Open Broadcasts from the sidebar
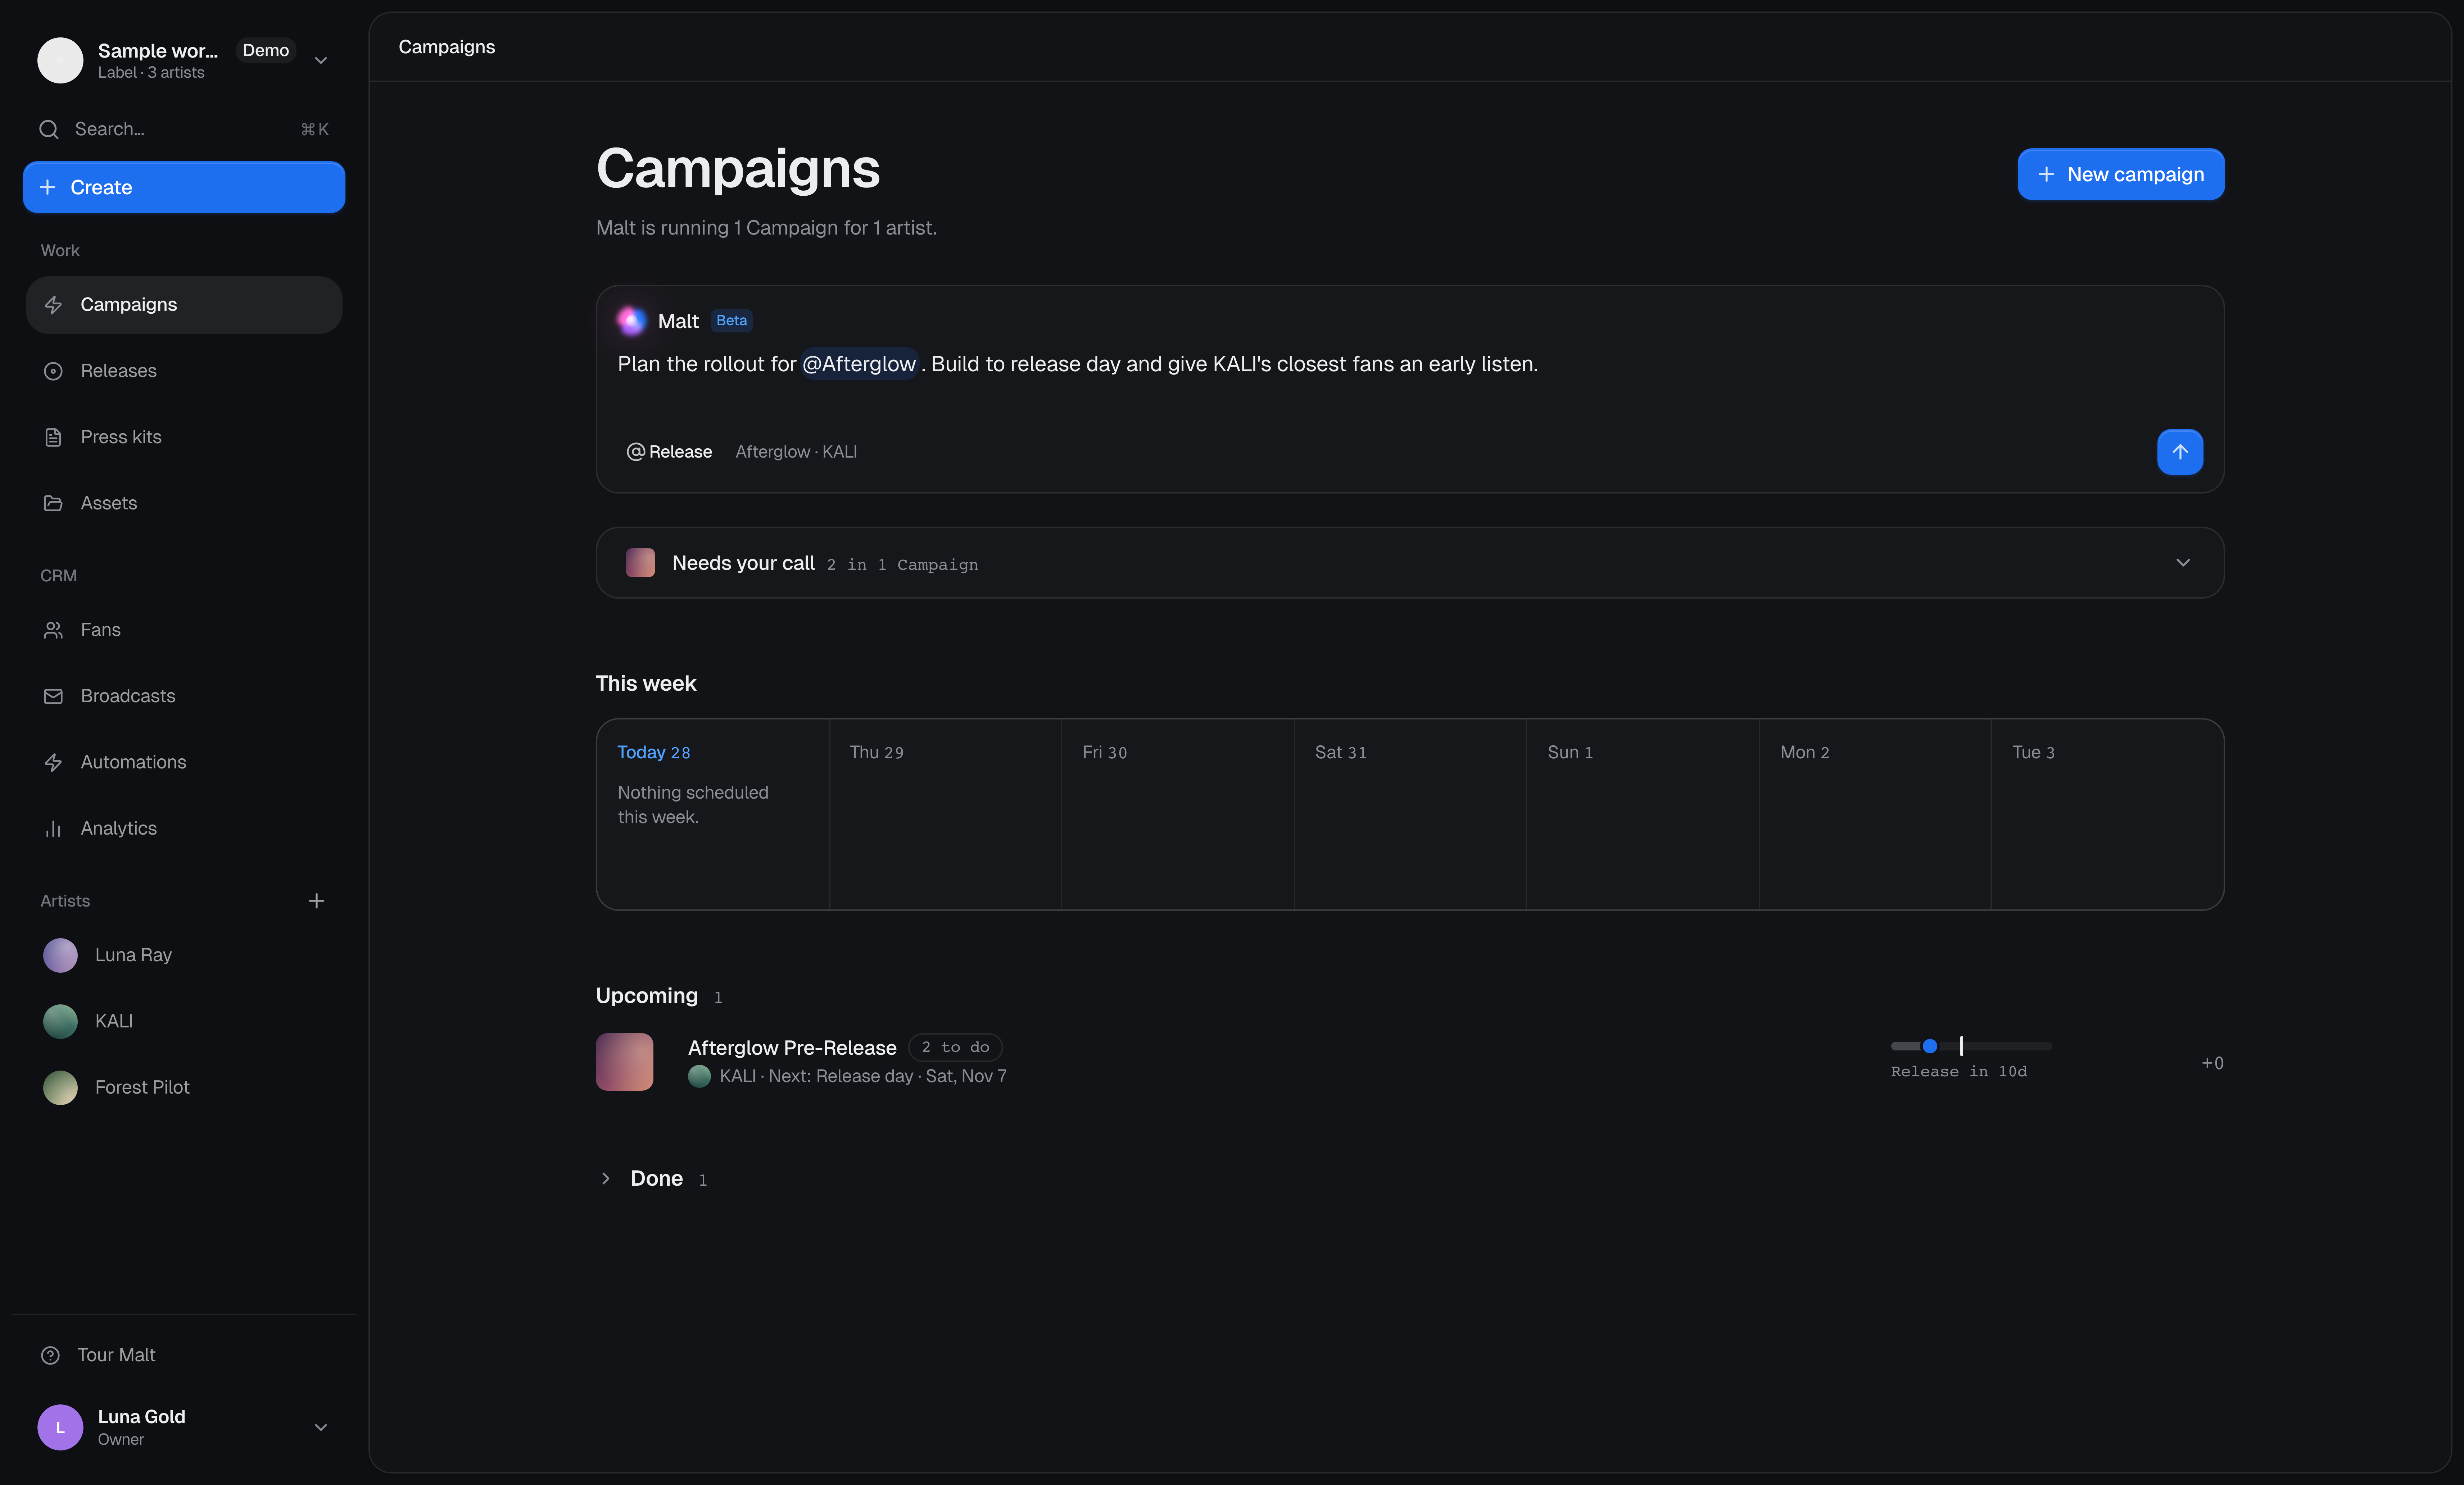 pos(184,696)
